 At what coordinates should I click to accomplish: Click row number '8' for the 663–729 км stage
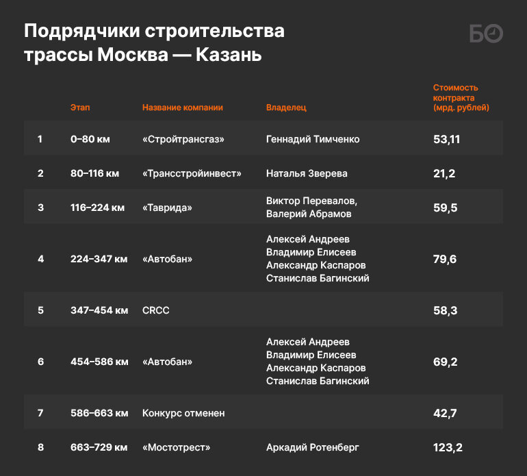tap(40, 447)
